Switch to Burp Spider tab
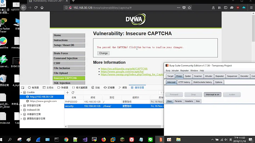The height and width of the screenshot is (143, 255). point(188,76)
